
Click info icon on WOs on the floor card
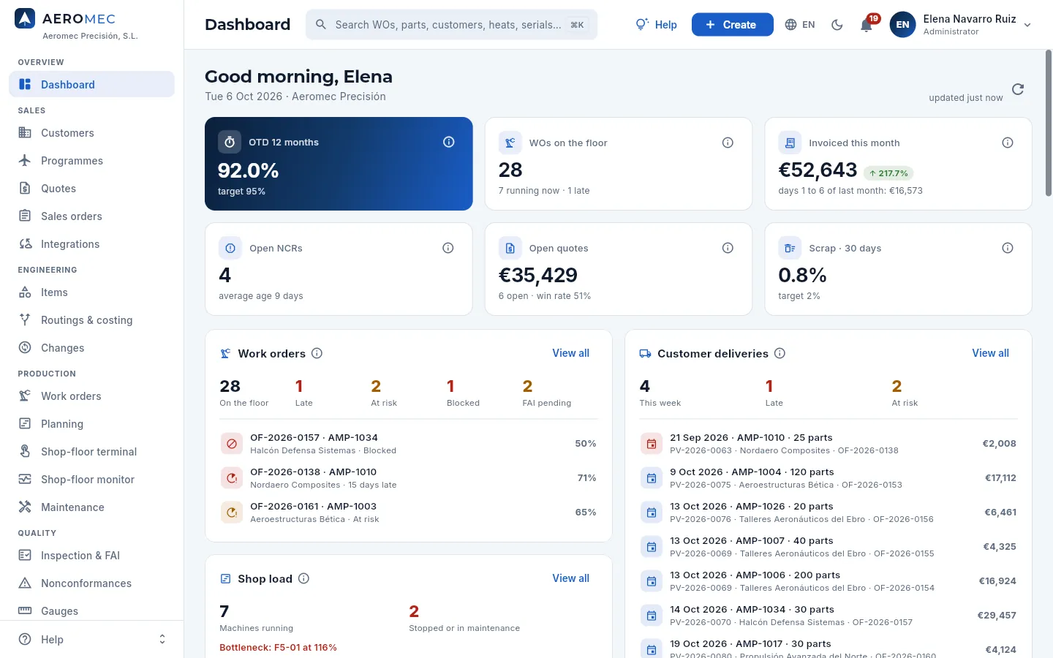pos(728,143)
